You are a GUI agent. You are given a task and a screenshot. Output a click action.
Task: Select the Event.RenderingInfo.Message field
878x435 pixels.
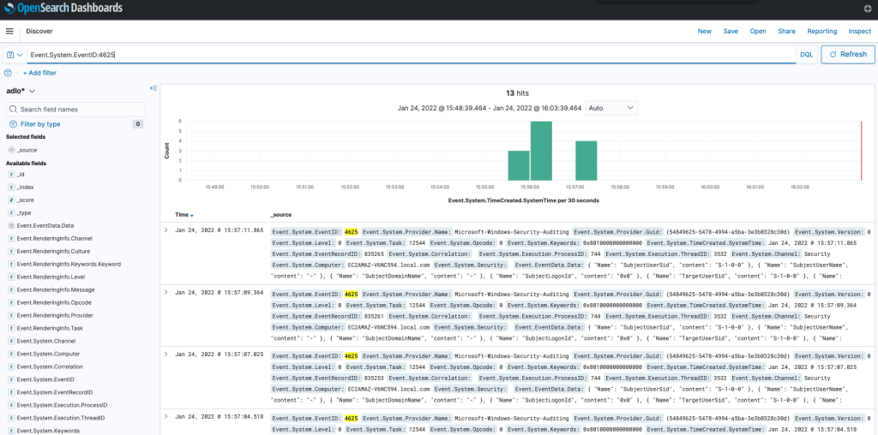point(56,290)
